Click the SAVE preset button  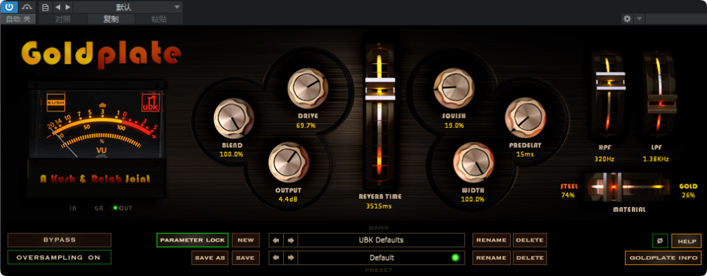pos(246,257)
